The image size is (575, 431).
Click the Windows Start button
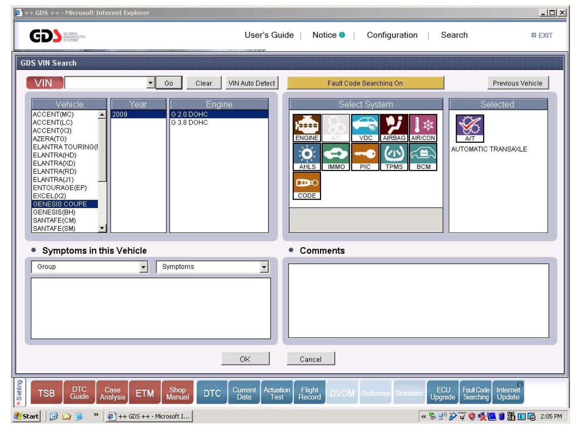26,416
